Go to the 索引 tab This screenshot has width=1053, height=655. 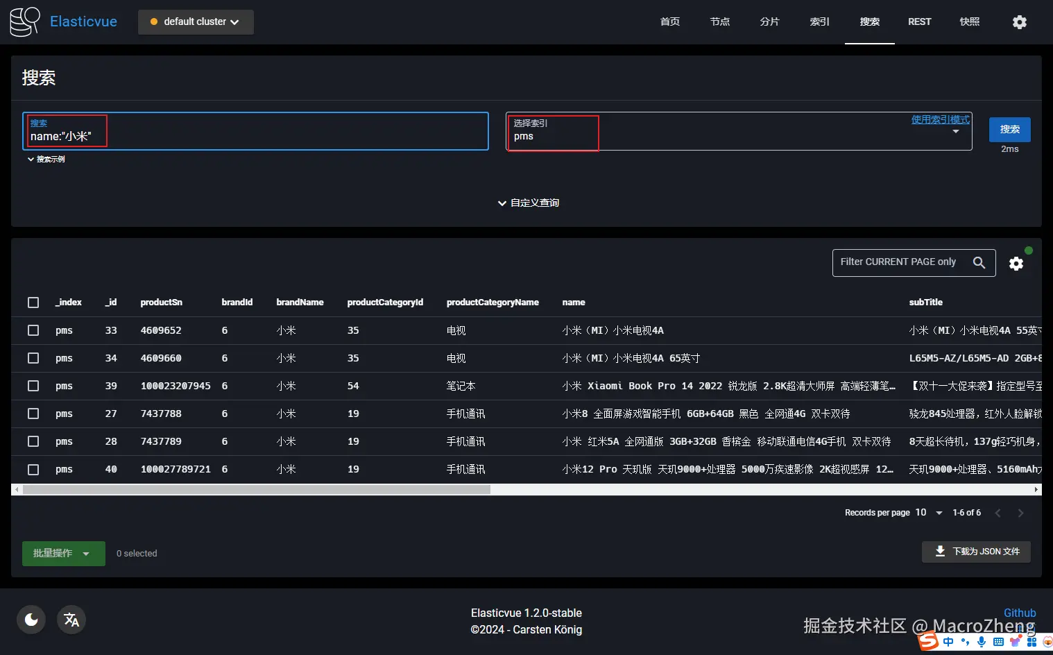820,22
